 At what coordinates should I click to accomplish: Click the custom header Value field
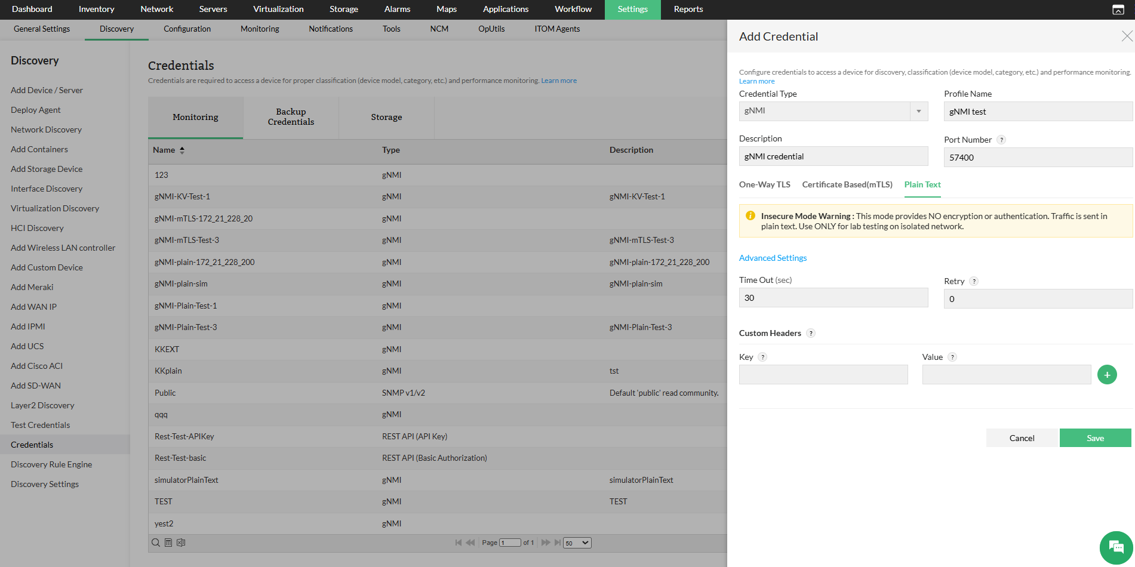(1007, 375)
